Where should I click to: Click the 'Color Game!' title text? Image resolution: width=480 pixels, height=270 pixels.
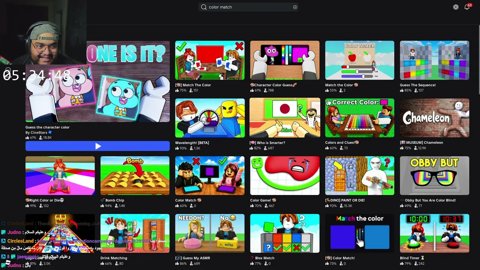263,200
